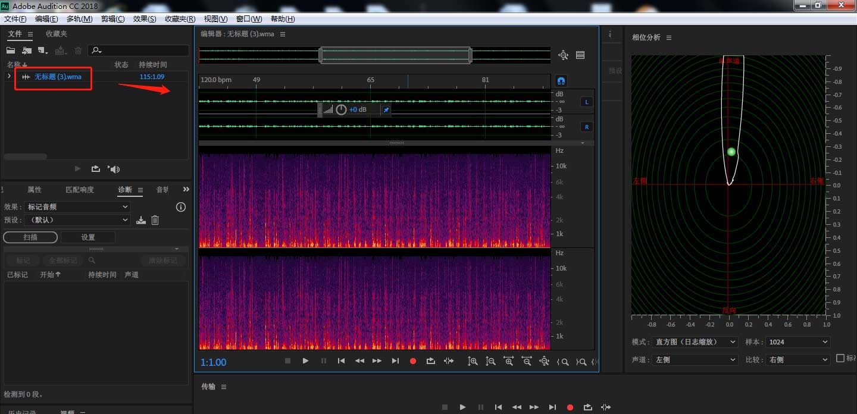
Task: Toggle the left channel L button
Action: [x=586, y=102]
